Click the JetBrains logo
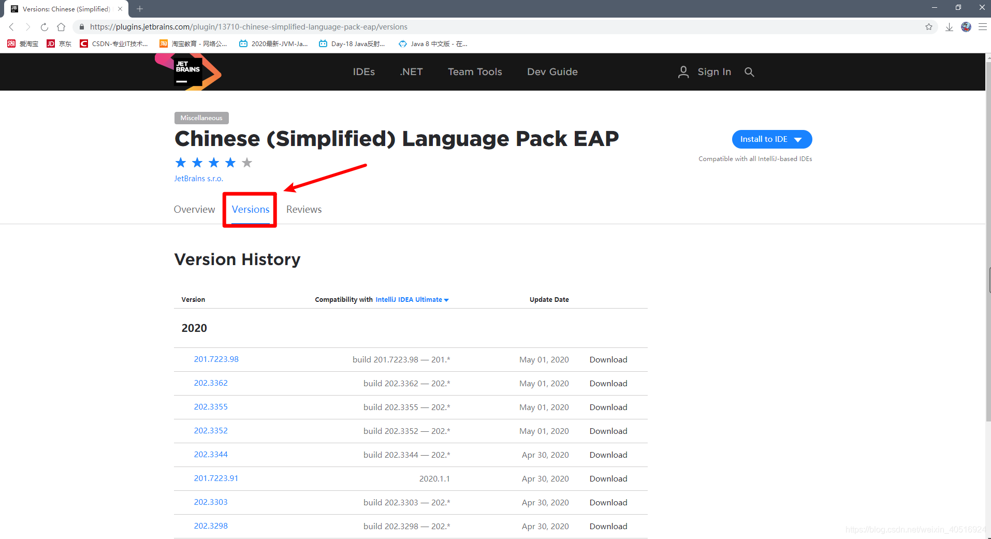 pyautogui.click(x=188, y=72)
